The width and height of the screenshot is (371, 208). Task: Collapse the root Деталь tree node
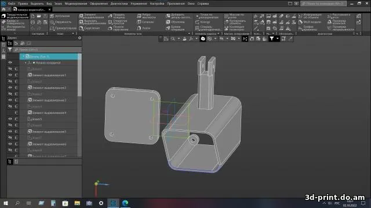[x=23, y=57]
